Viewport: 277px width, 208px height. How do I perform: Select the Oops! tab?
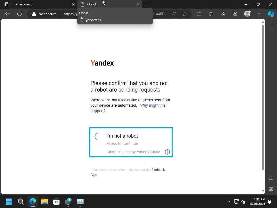tap(110, 4)
